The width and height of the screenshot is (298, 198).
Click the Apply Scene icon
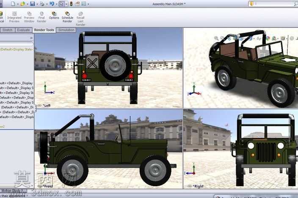coord(274,38)
